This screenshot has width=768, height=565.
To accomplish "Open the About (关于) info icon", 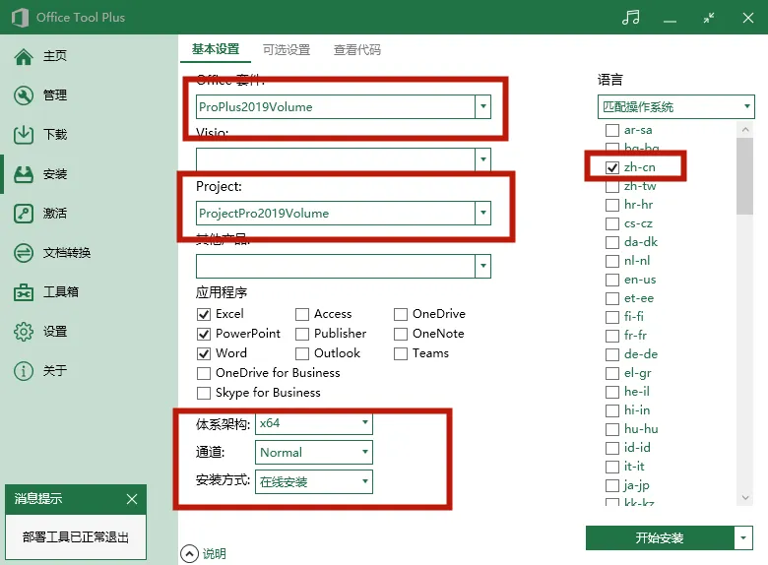I will 24,371.
